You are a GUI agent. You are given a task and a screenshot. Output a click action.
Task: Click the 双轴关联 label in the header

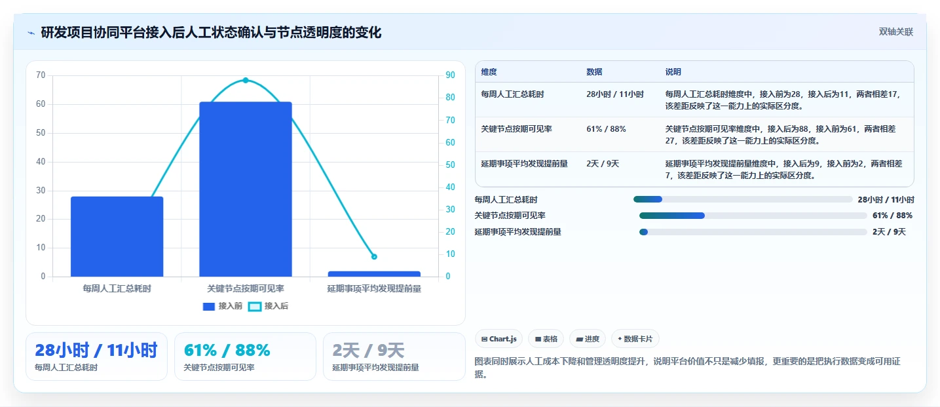click(x=895, y=32)
